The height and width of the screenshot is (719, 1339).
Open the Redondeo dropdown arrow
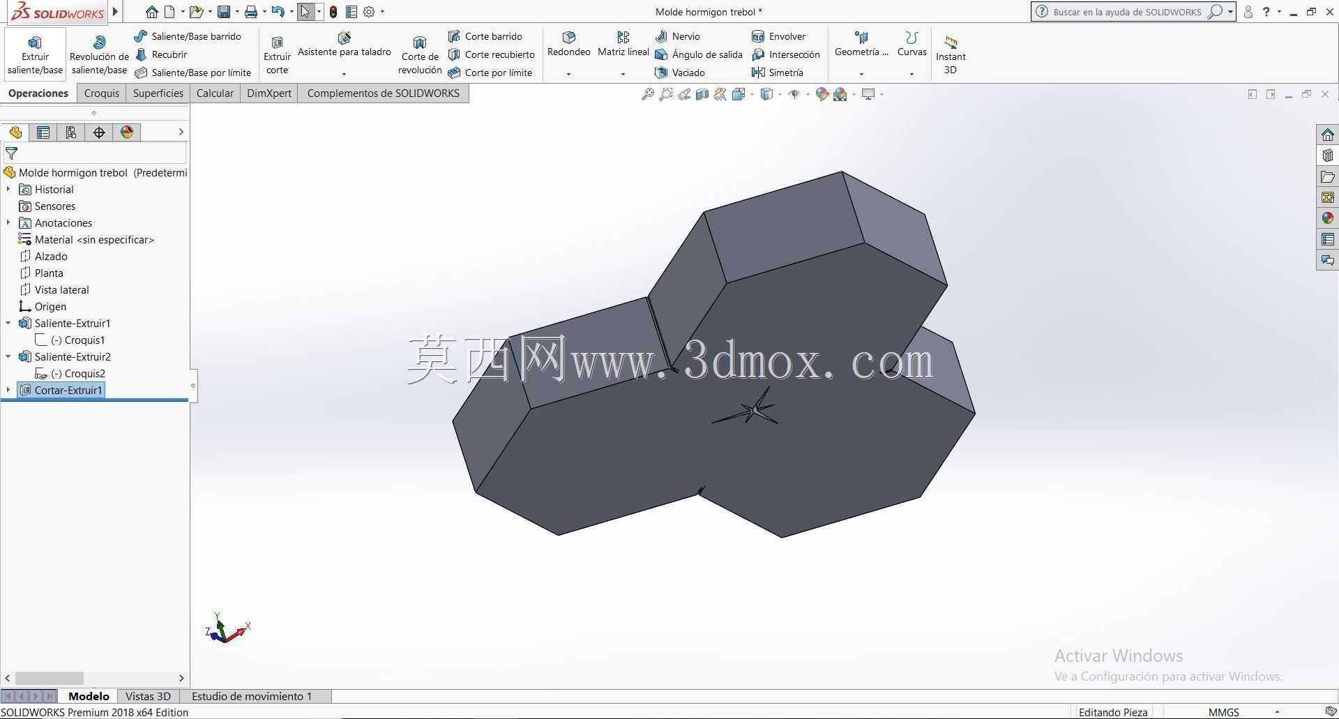tap(568, 74)
